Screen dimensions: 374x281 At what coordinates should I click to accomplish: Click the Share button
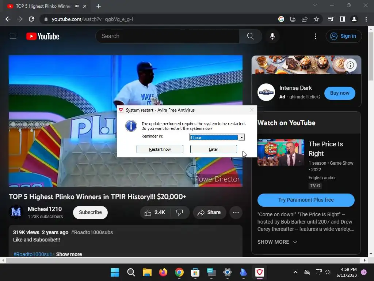click(209, 212)
